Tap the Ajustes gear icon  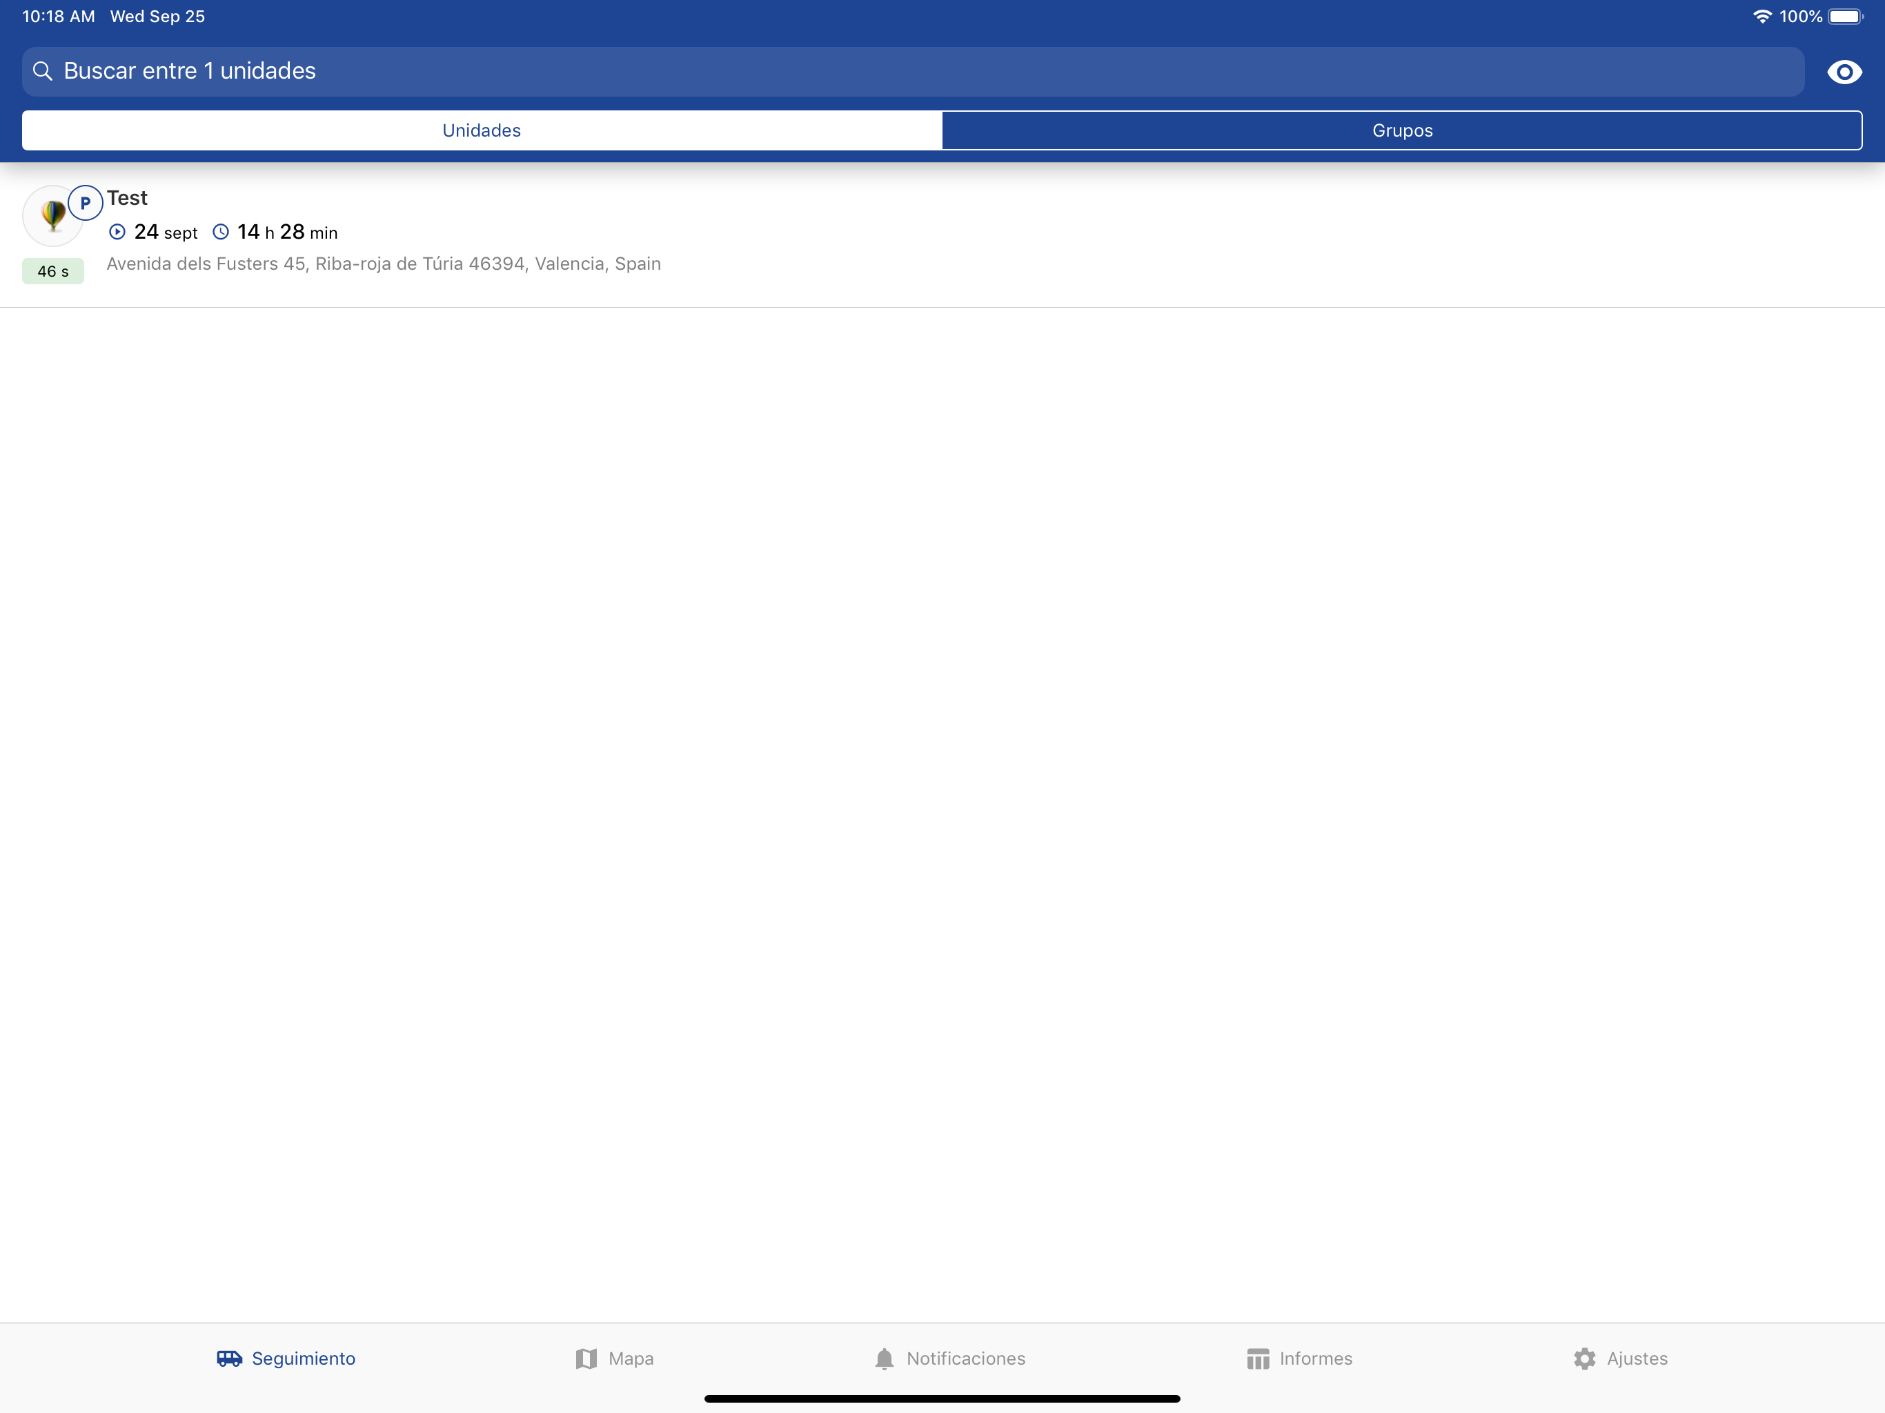pyautogui.click(x=1584, y=1358)
